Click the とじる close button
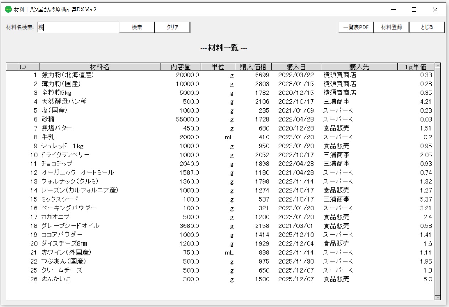This screenshot has height=307, width=449. (x=426, y=27)
